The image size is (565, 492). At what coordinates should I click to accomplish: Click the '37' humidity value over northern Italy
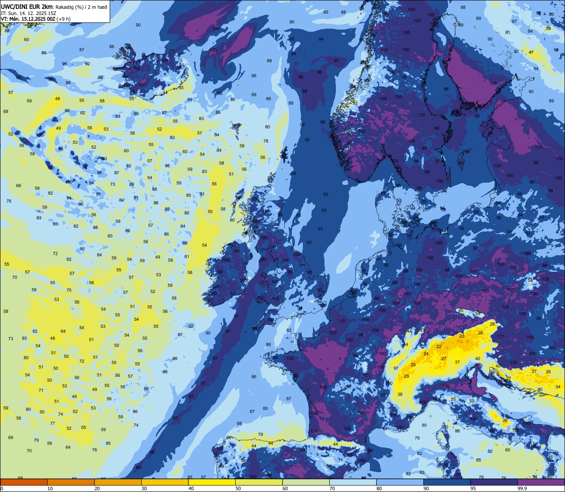(457, 362)
